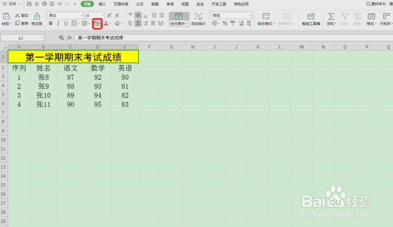Viewport: 393px width, 227px height.
Task: Switch to the View (视图) tab
Action: point(185,4)
